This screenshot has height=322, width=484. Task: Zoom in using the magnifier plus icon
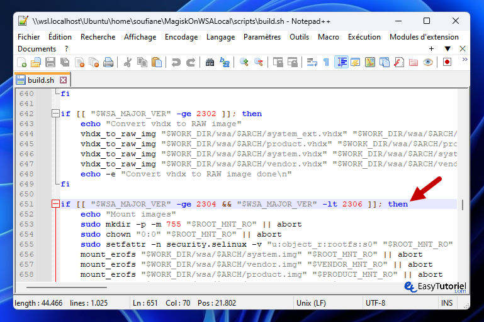point(244,63)
